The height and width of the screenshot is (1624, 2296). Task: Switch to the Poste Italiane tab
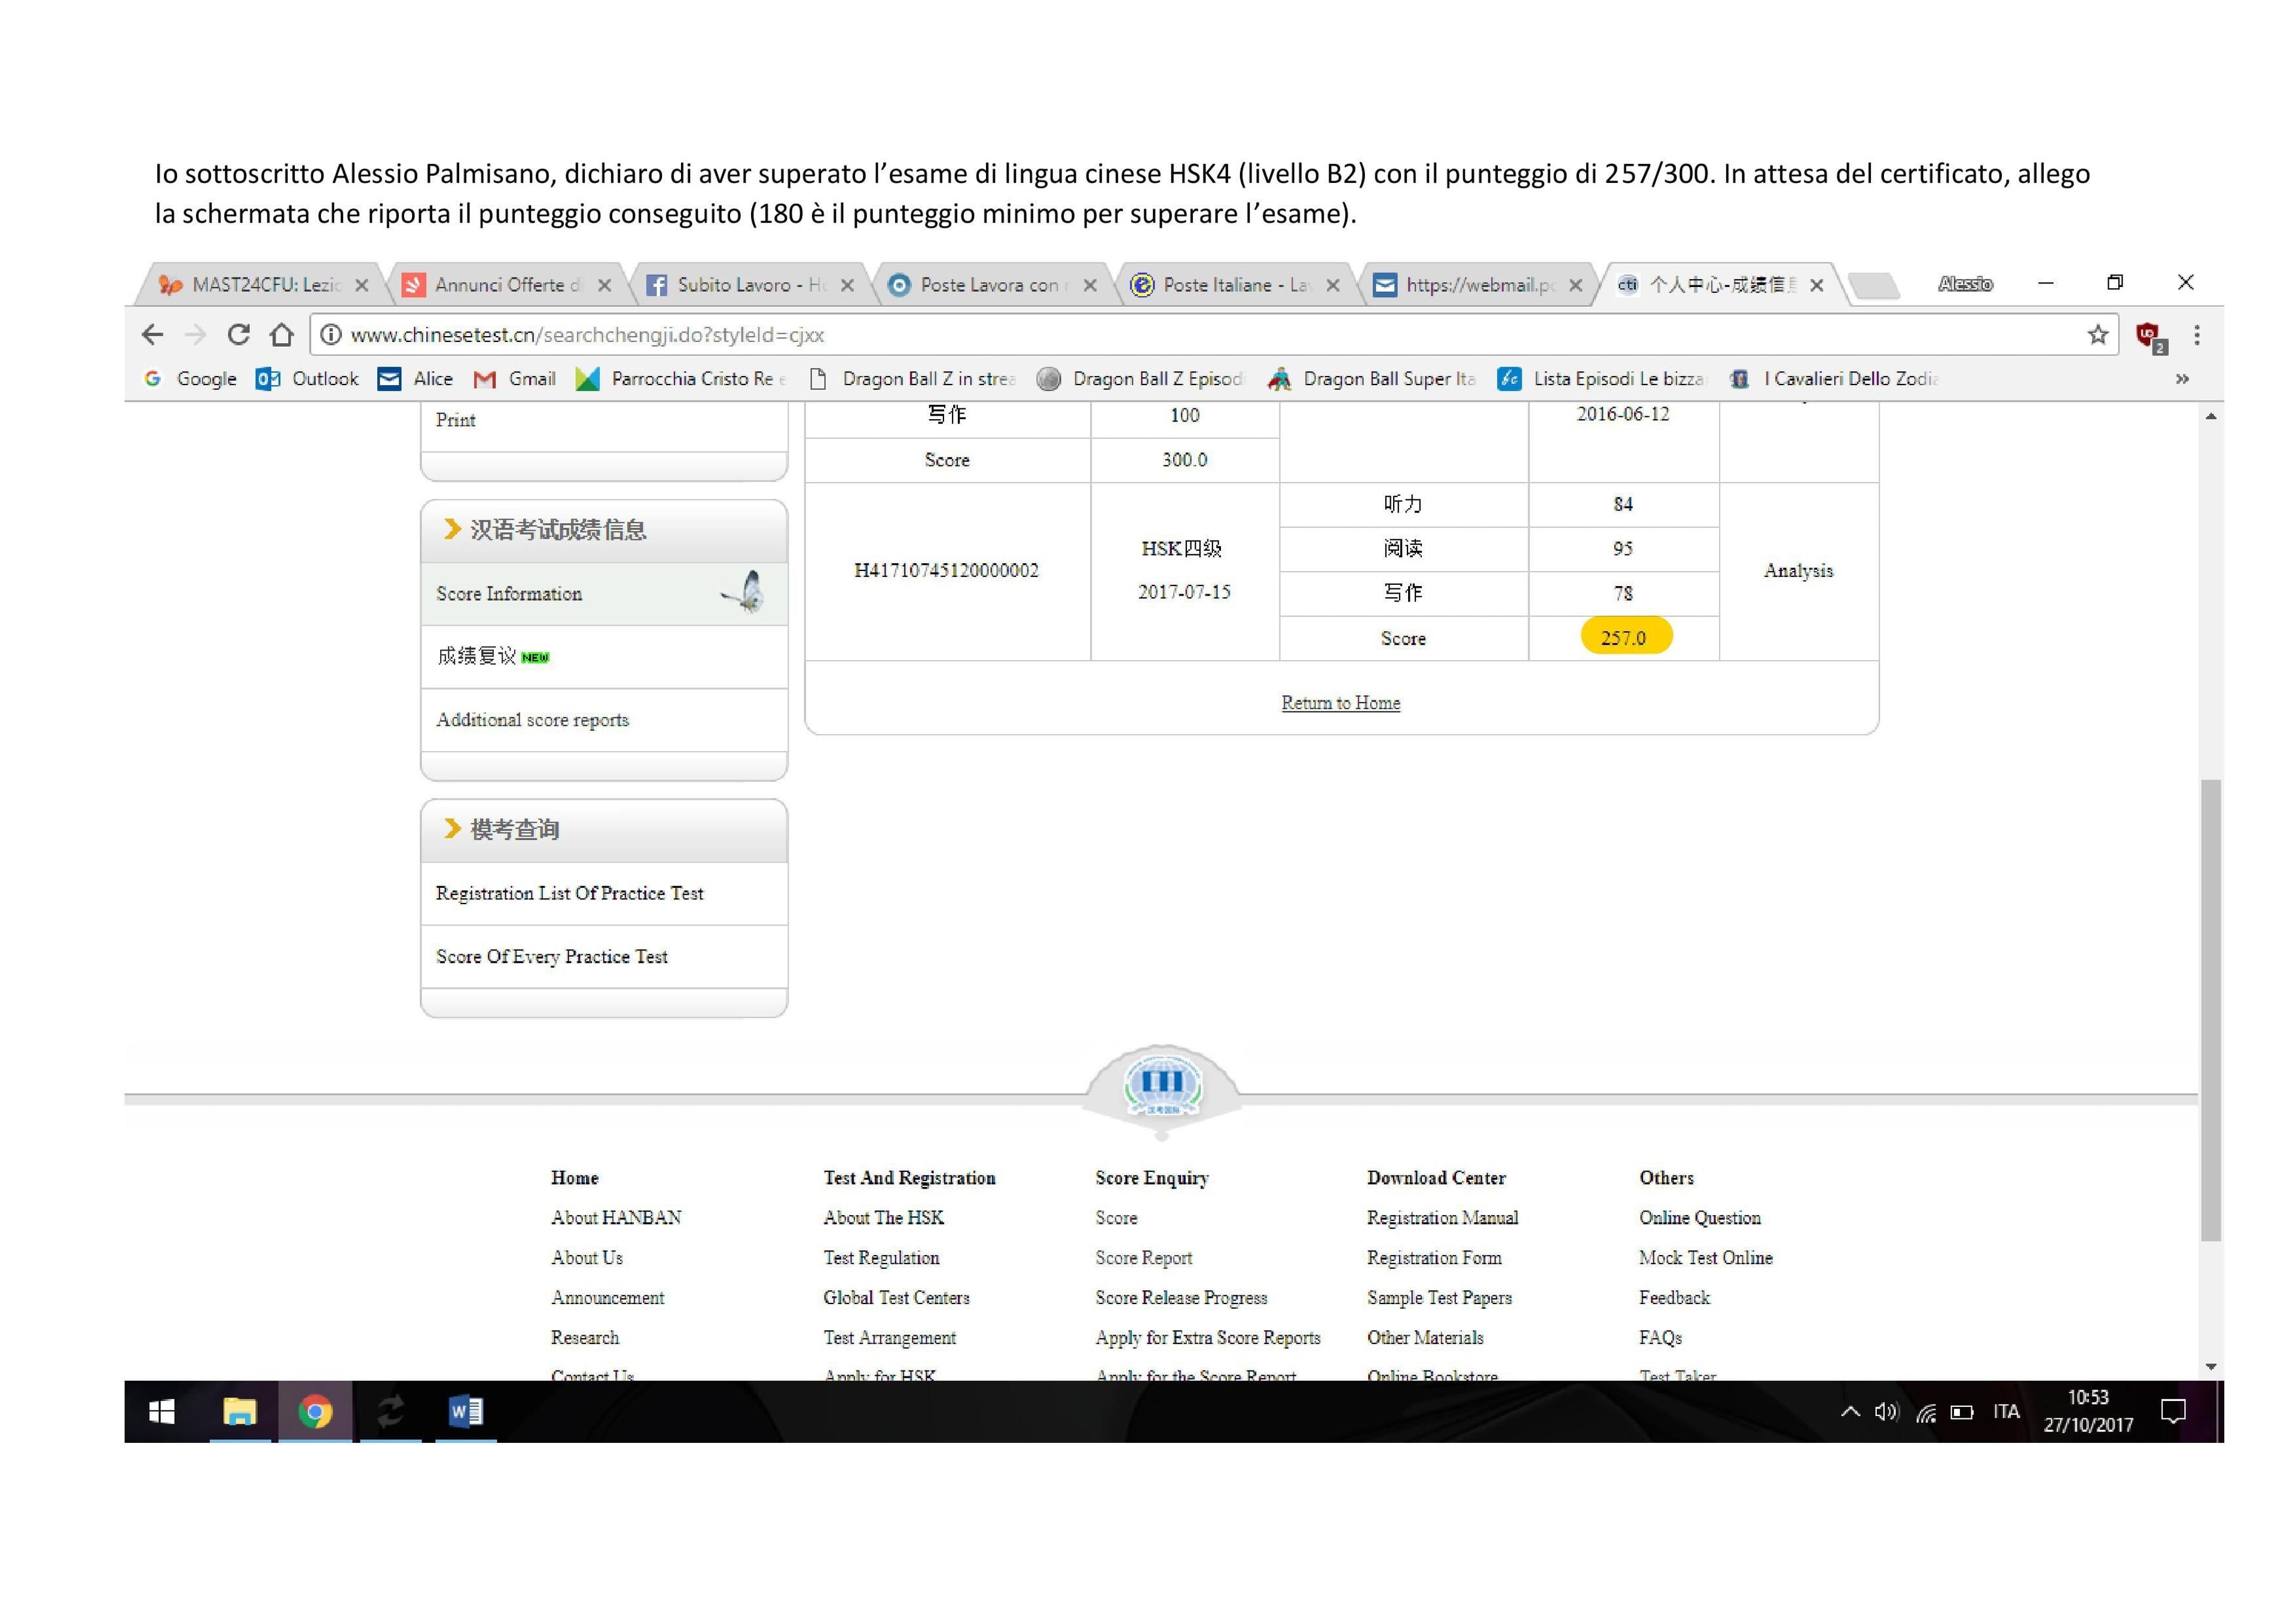[x=1235, y=285]
